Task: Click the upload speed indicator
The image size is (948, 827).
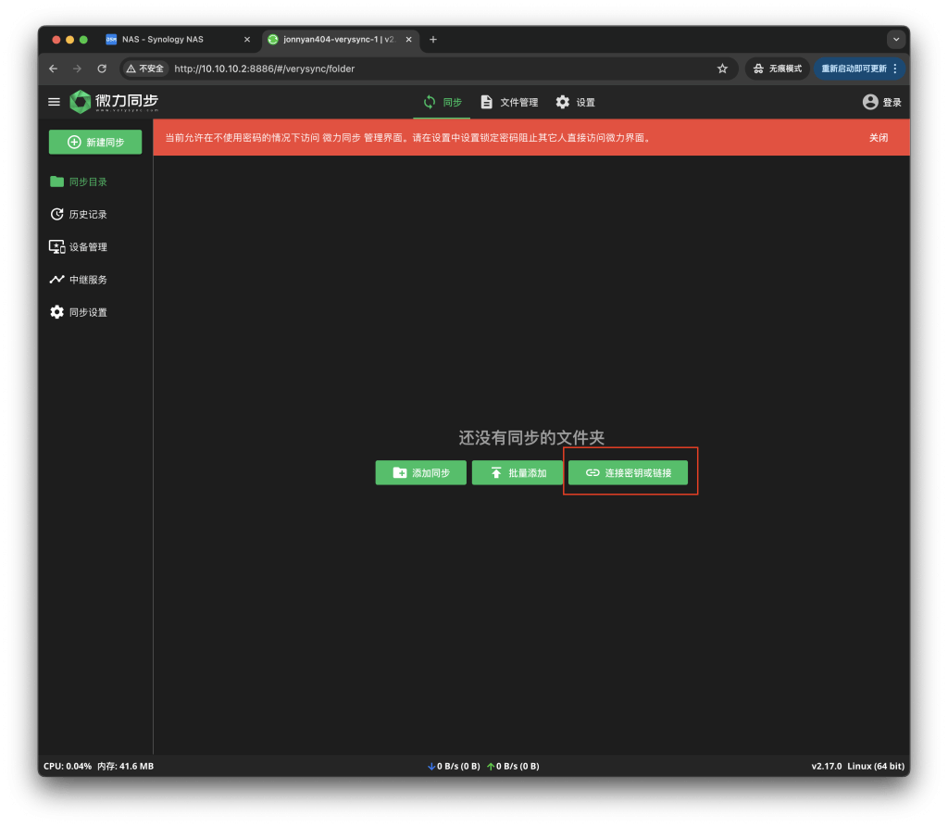Action: pyautogui.click(x=513, y=767)
